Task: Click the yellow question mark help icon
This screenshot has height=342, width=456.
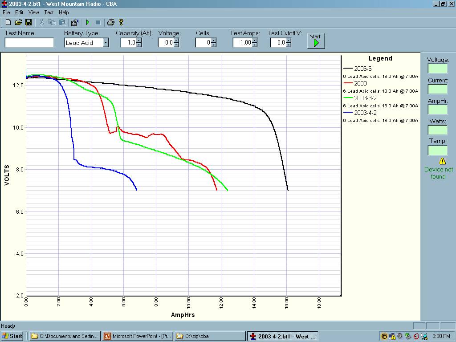Action: 121,22
